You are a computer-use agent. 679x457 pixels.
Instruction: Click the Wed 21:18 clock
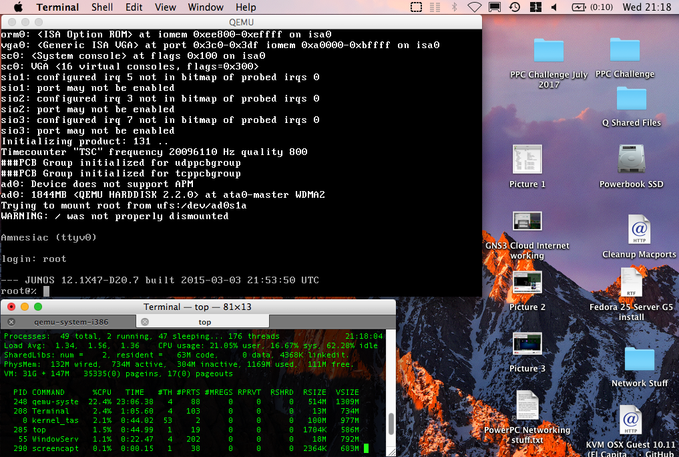tap(646, 7)
